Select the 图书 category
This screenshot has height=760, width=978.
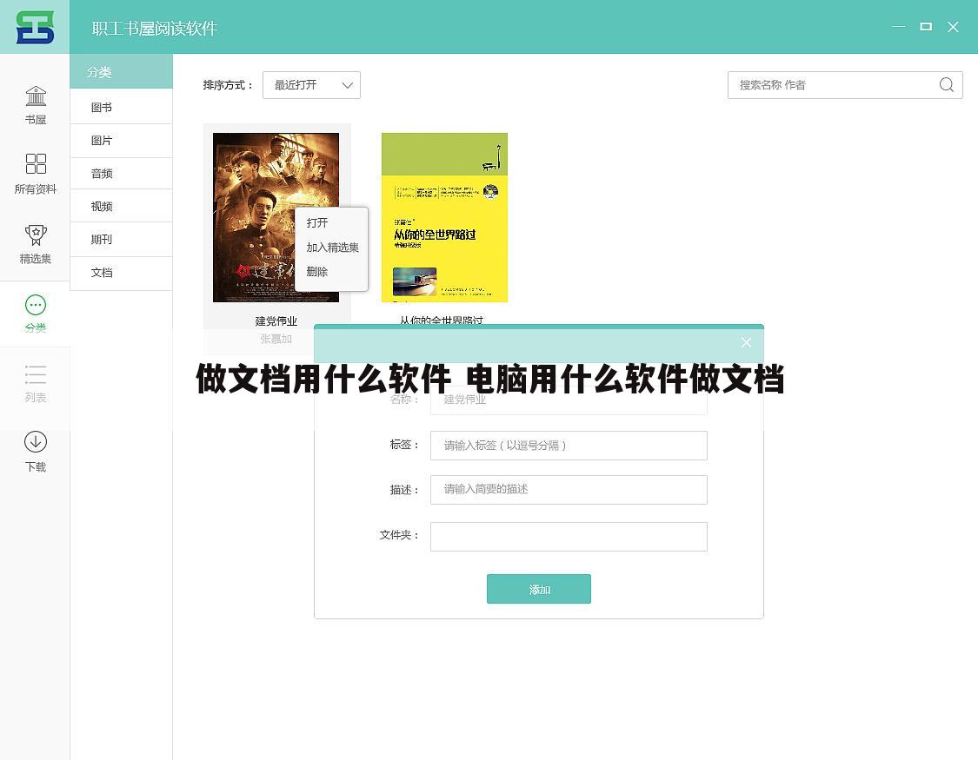121,107
